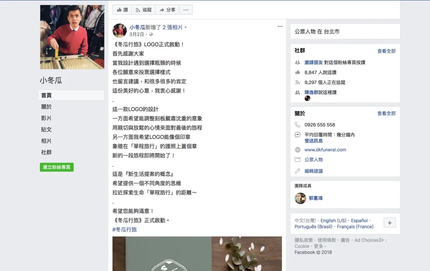
Task: Click the Messenger icon next to response time
Action: point(298,135)
